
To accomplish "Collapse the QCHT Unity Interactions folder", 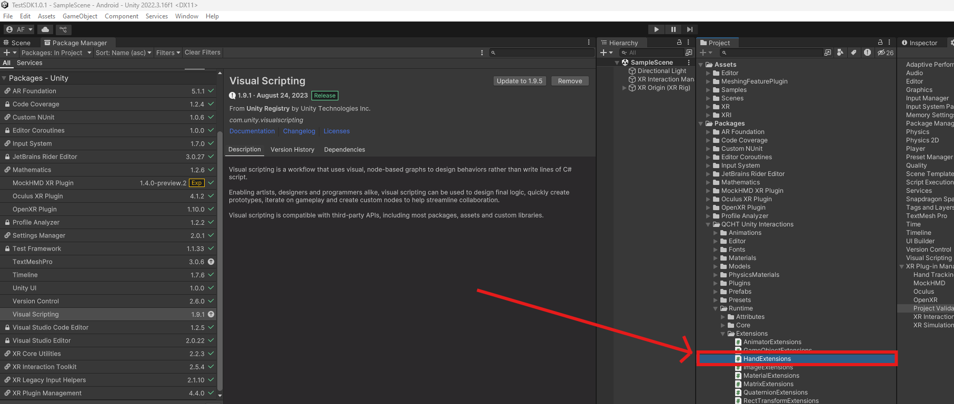I will (x=708, y=224).
